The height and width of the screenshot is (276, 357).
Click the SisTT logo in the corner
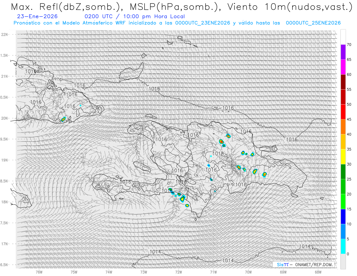pos(282,264)
